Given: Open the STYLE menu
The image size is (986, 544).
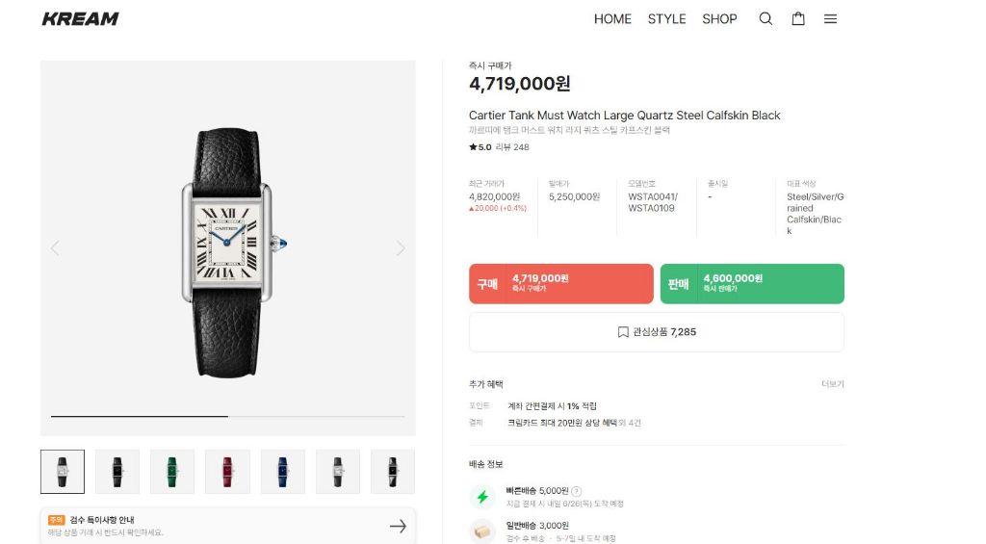Looking at the screenshot, I should (666, 19).
